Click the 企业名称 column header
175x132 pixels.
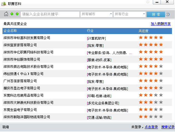10,31
